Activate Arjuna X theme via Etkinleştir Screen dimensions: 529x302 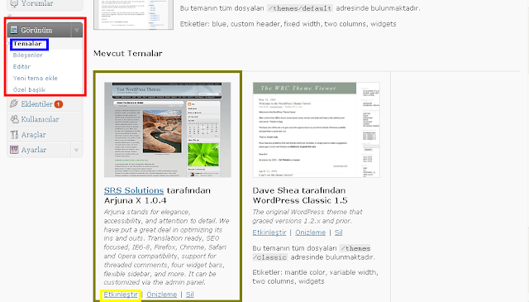pos(121,295)
